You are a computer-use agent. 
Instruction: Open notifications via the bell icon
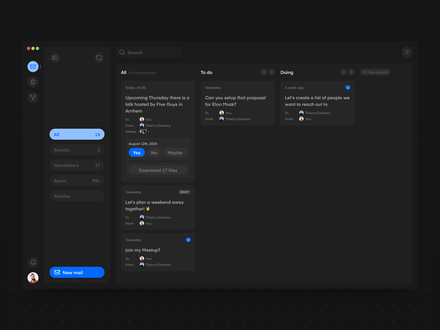(33, 262)
